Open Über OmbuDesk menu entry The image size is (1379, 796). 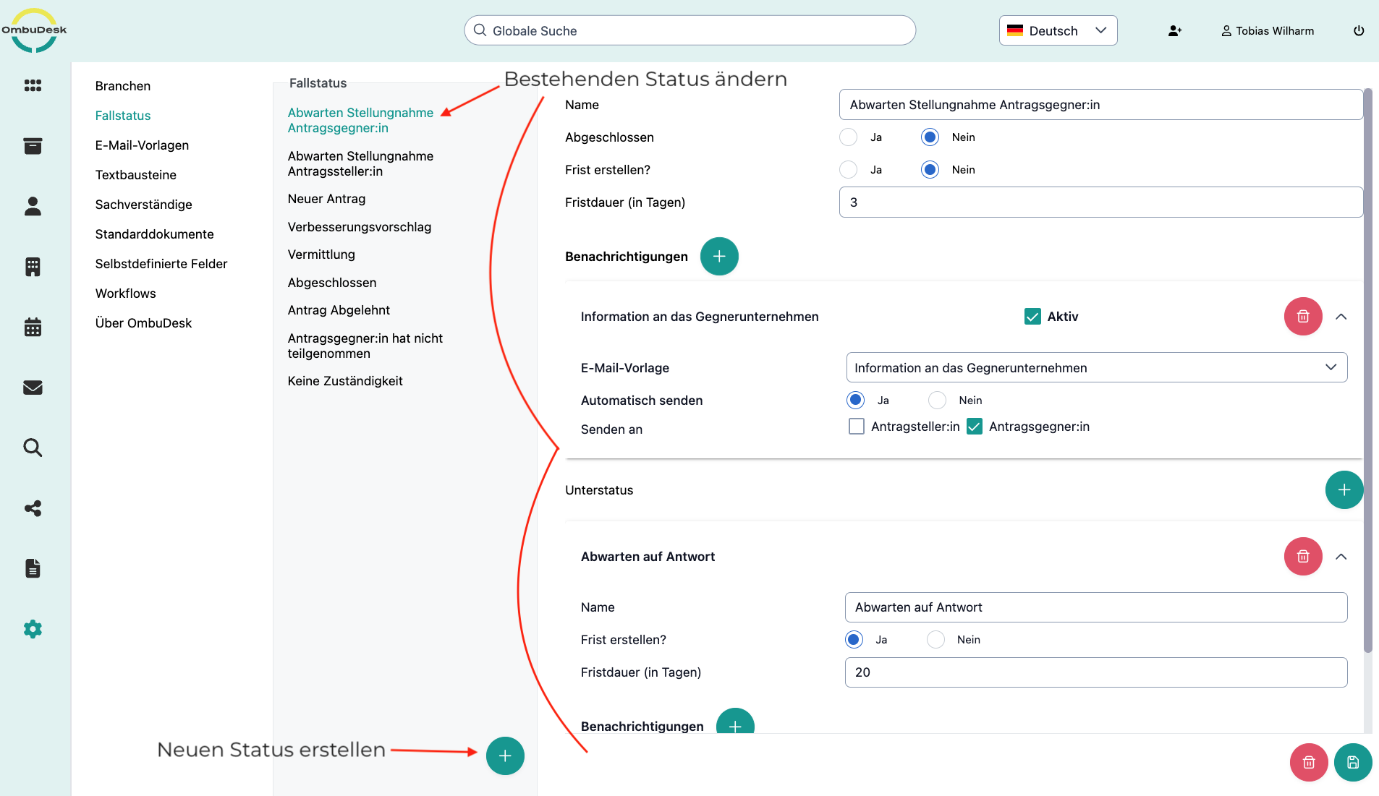pos(143,323)
